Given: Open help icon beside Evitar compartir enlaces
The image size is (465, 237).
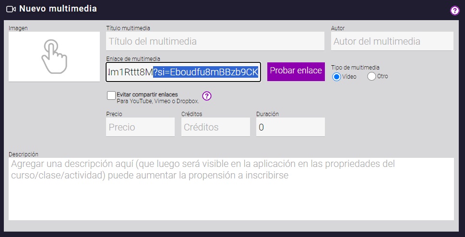Looking at the screenshot, I should pyautogui.click(x=207, y=96).
